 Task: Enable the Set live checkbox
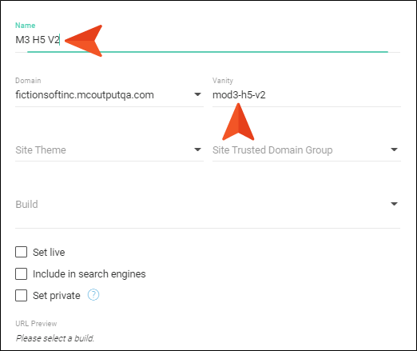pyautogui.click(x=21, y=252)
